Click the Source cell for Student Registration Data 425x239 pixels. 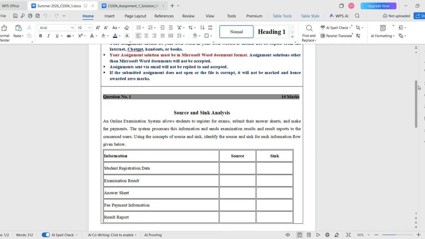[x=237, y=168]
